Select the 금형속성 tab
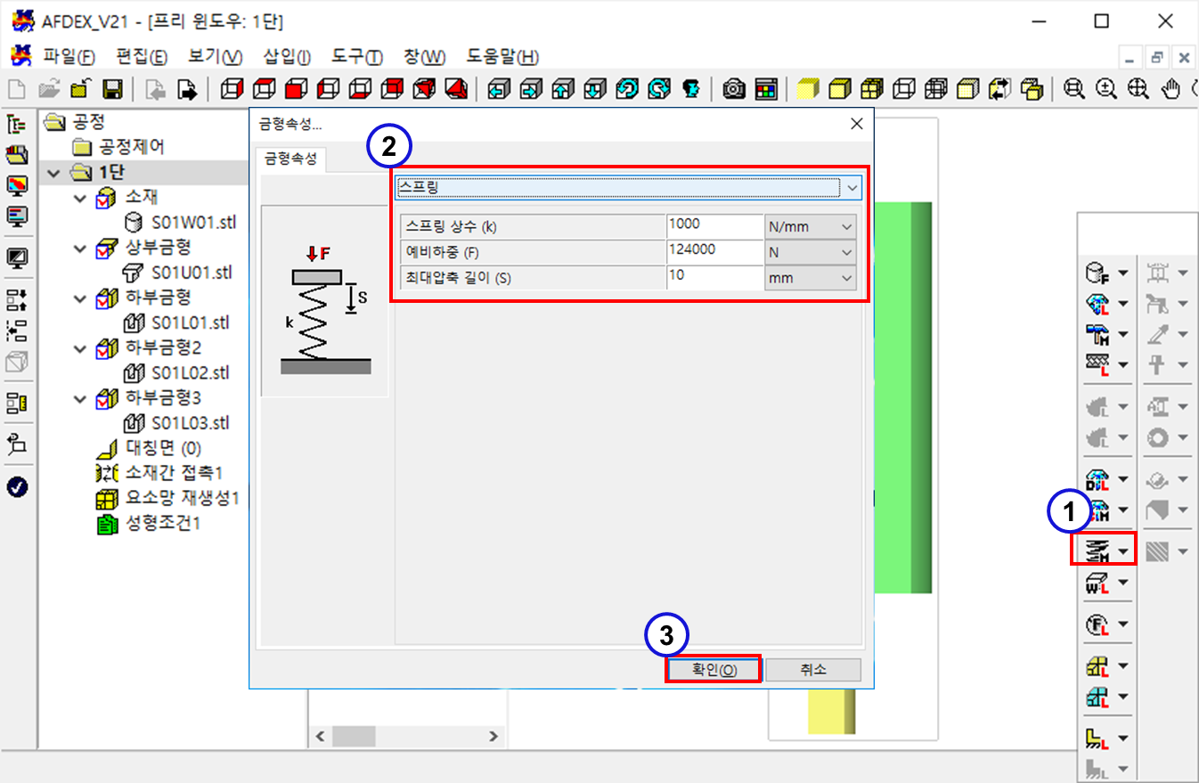This screenshot has width=1199, height=783. (290, 160)
